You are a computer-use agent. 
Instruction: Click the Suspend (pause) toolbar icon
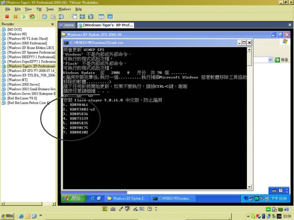(15, 16)
